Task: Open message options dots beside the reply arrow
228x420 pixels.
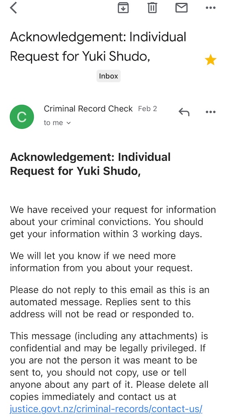Action: pyautogui.click(x=211, y=112)
